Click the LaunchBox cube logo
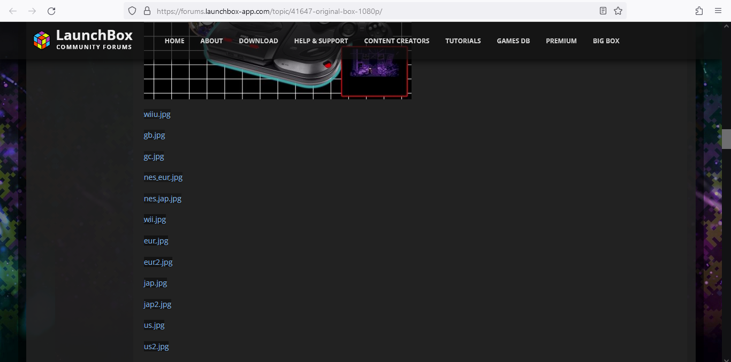The height and width of the screenshot is (362, 731). [42, 41]
